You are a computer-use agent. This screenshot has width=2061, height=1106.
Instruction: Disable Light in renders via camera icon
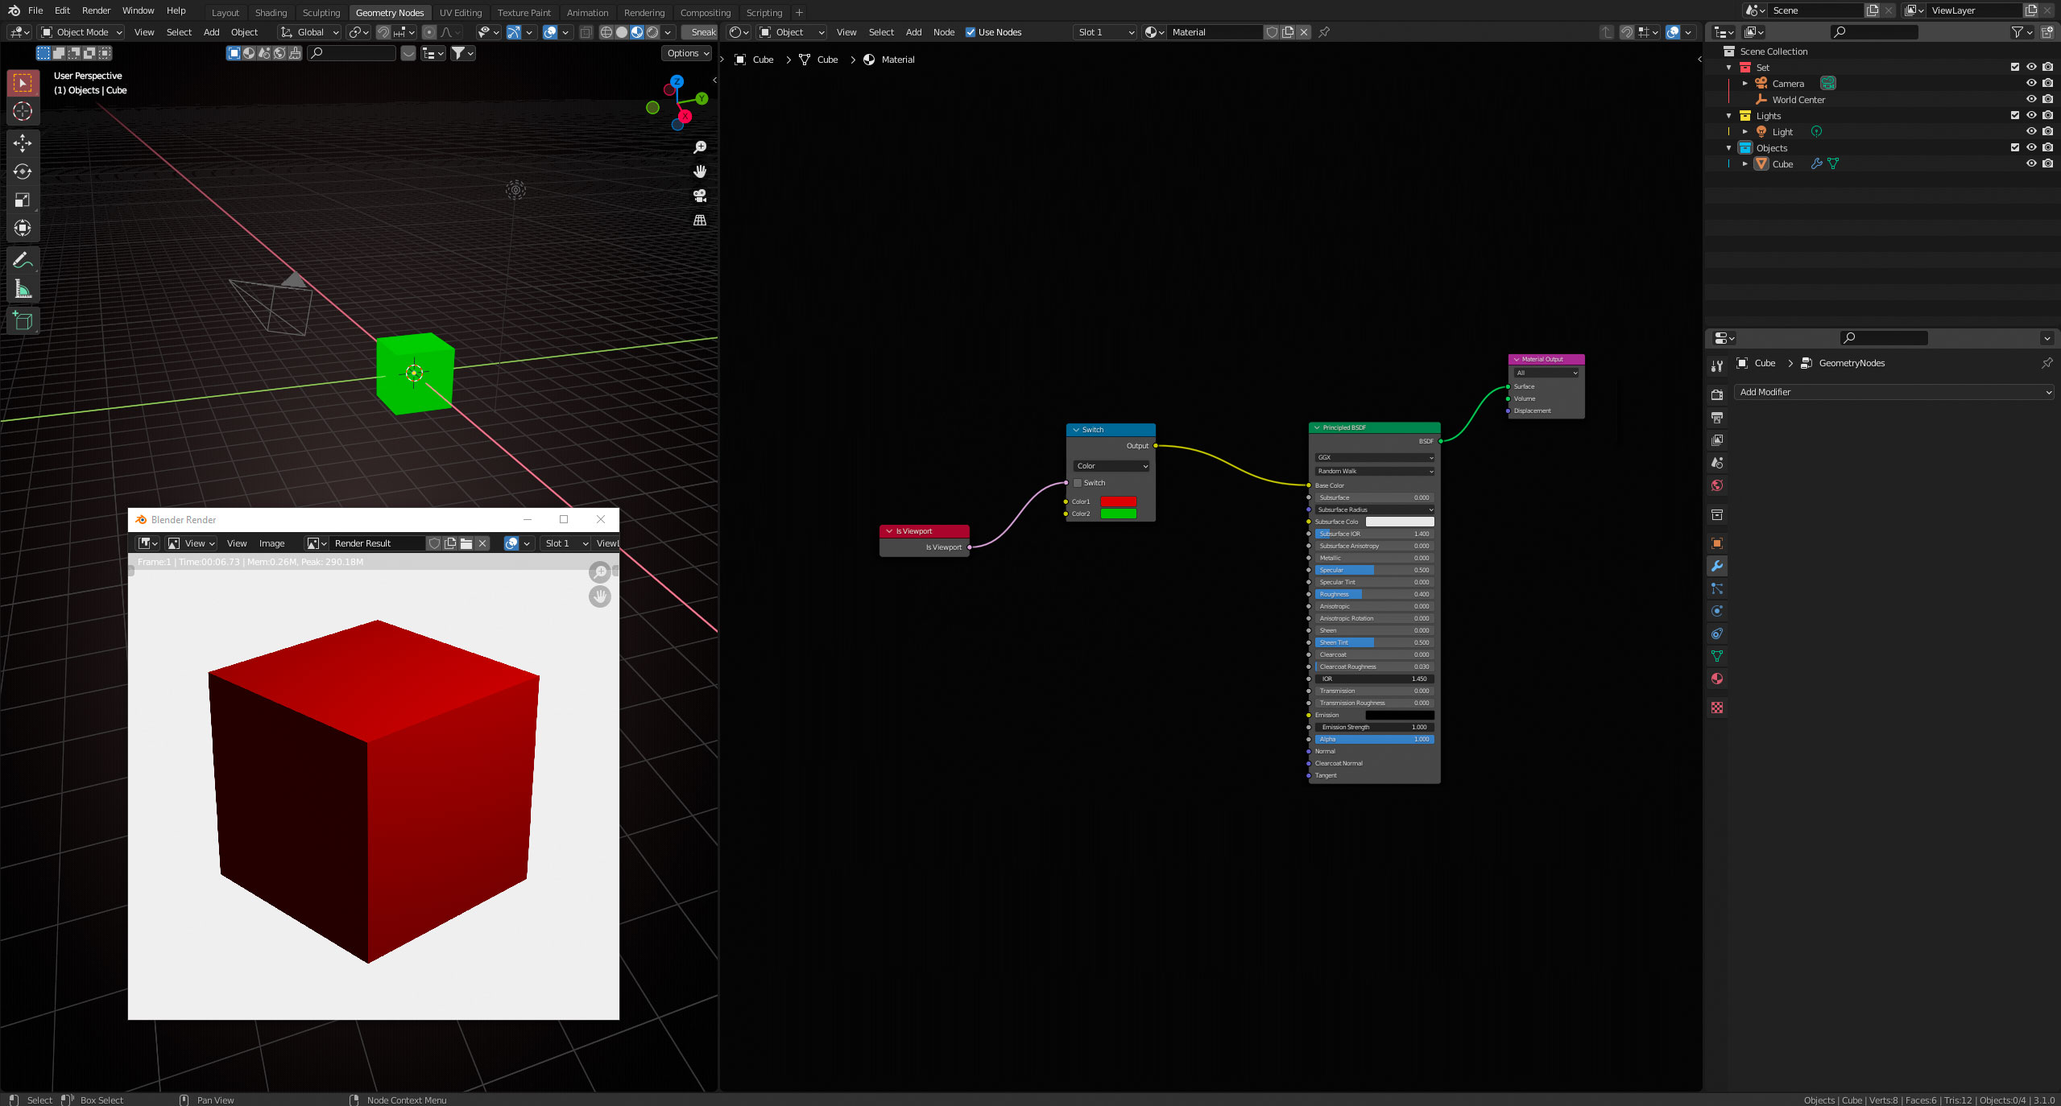(x=2048, y=131)
